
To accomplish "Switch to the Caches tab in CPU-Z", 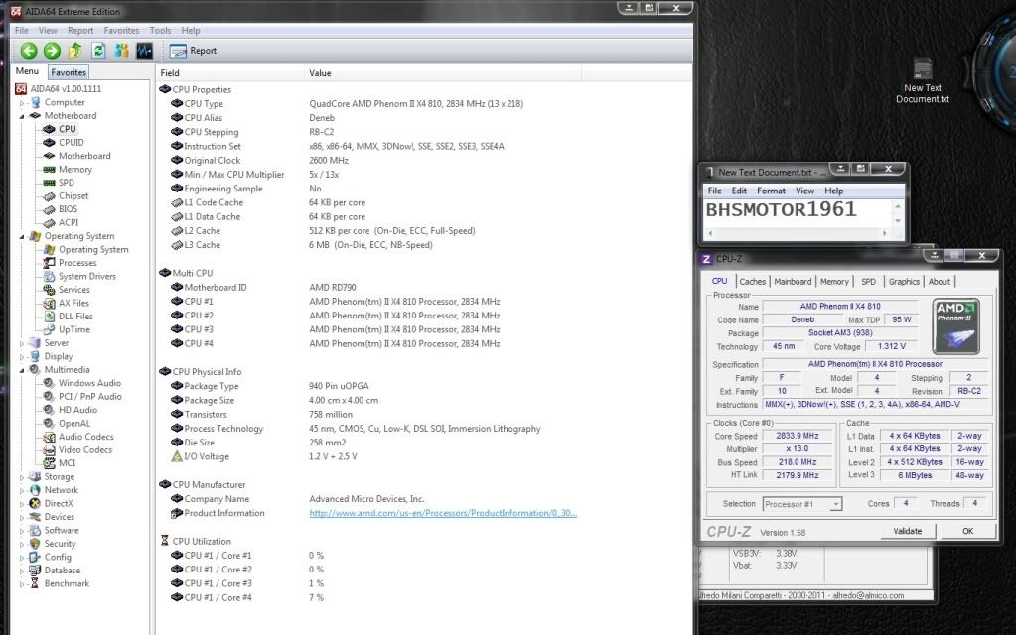I will point(752,282).
